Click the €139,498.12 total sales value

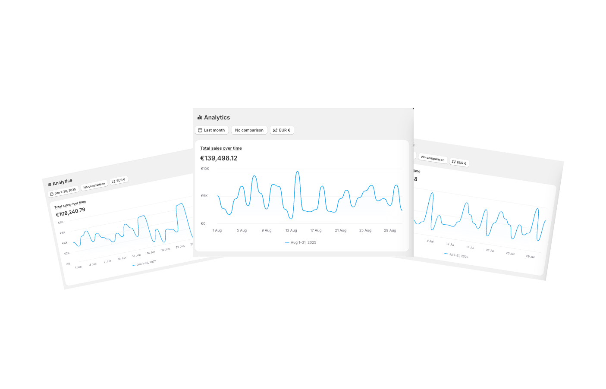(219, 158)
